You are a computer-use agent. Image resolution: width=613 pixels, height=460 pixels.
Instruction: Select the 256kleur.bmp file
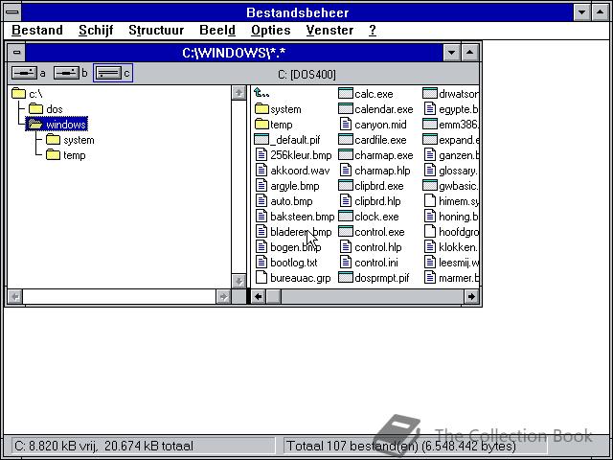click(x=293, y=155)
